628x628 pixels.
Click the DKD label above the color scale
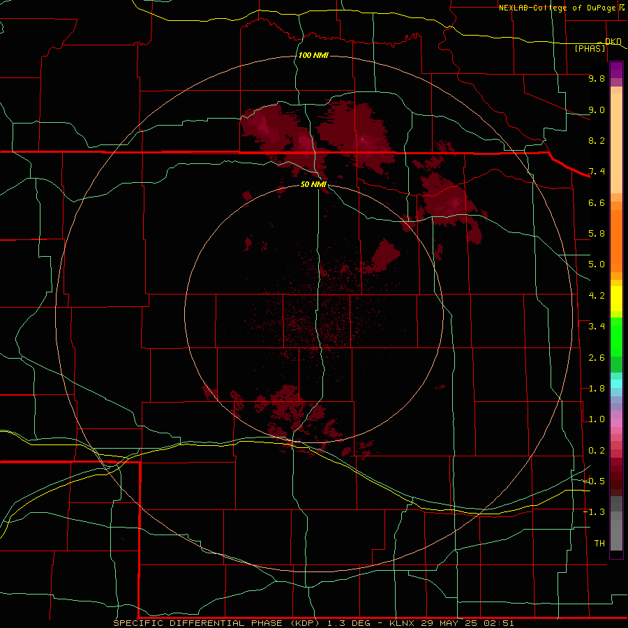613,42
